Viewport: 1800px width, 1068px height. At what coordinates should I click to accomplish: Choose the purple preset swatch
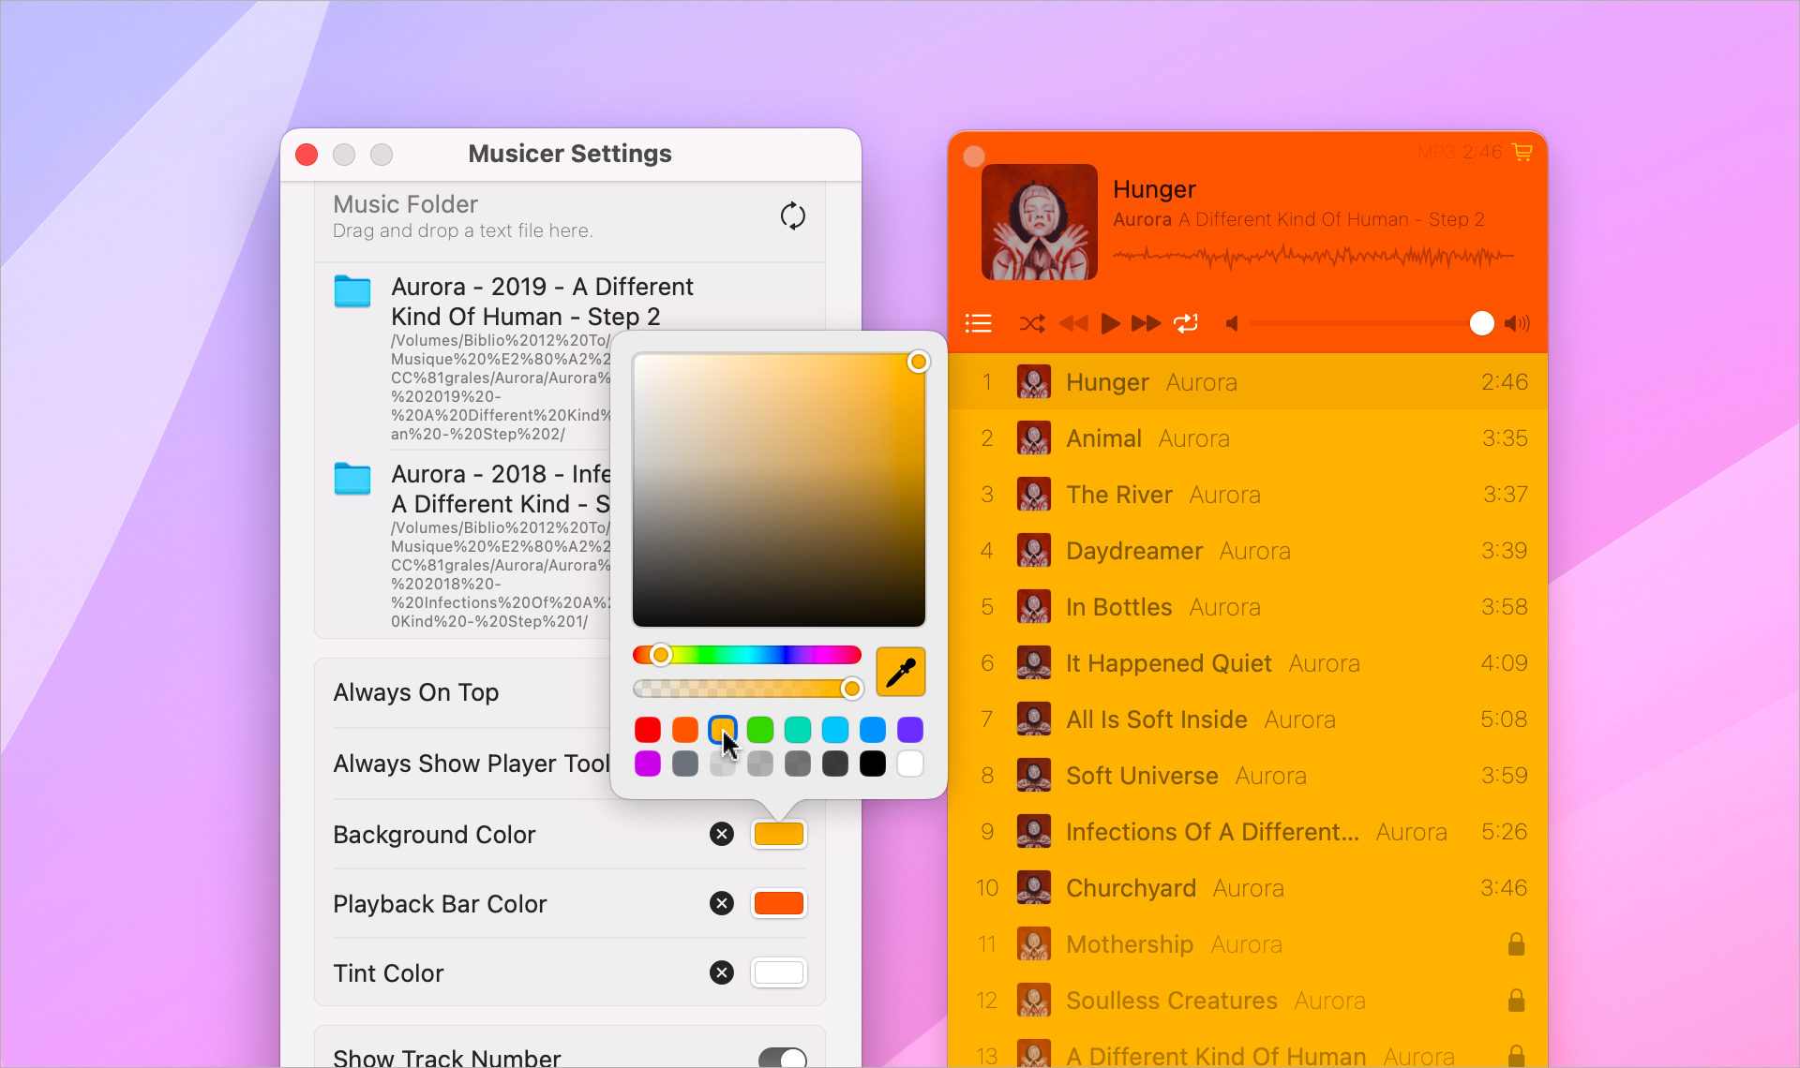[910, 729]
